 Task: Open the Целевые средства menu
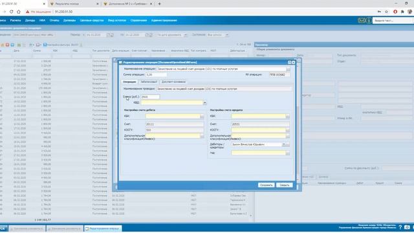point(92,20)
